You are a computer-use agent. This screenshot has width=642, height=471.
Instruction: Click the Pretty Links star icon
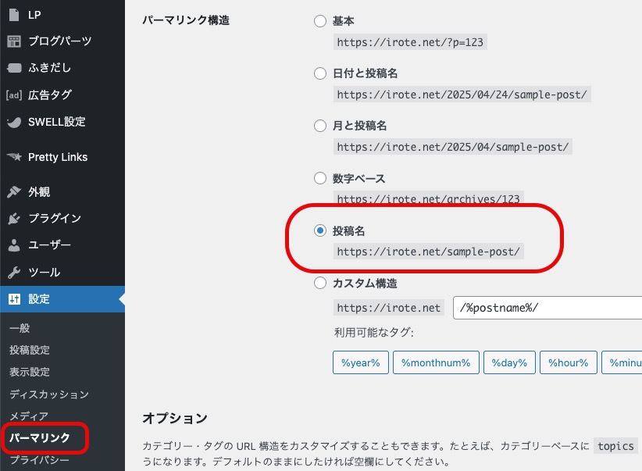14,157
